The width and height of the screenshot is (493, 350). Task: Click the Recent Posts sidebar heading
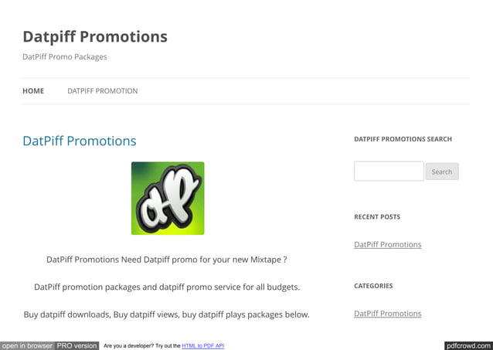[377, 217]
